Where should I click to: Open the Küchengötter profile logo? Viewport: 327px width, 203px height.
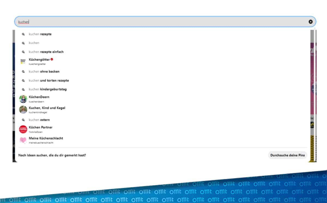(x=23, y=61)
